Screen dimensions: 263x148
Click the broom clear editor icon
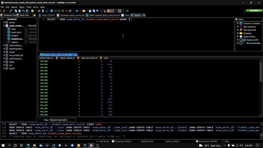click(105, 11)
